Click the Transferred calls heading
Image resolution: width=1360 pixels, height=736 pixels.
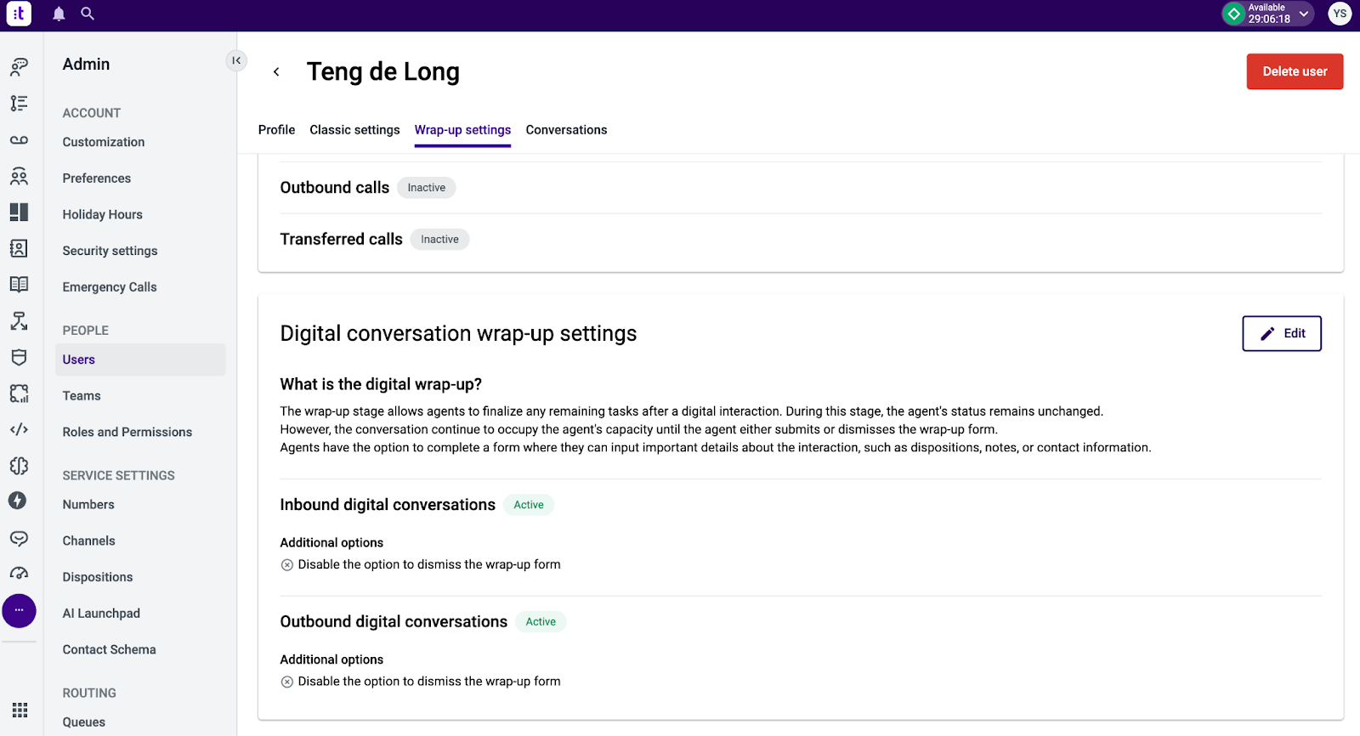tap(342, 240)
